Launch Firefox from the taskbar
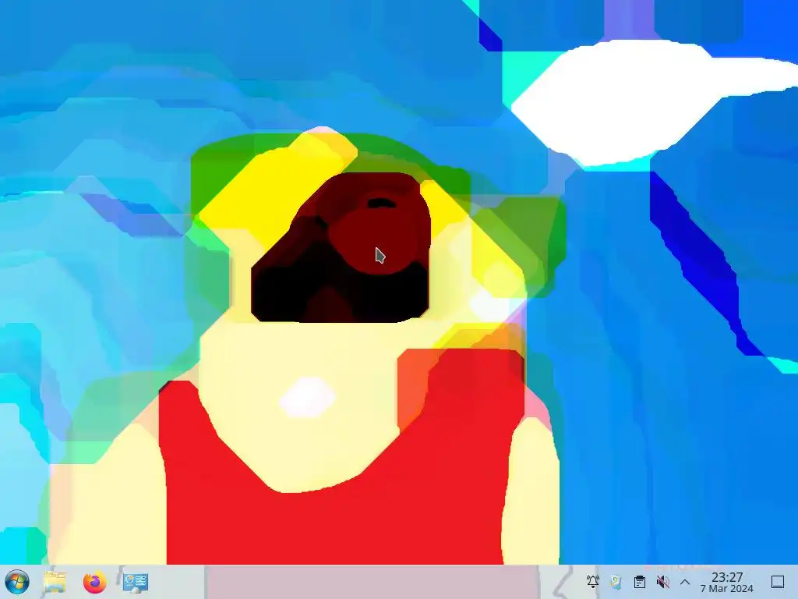798x599 pixels. tap(94, 582)
